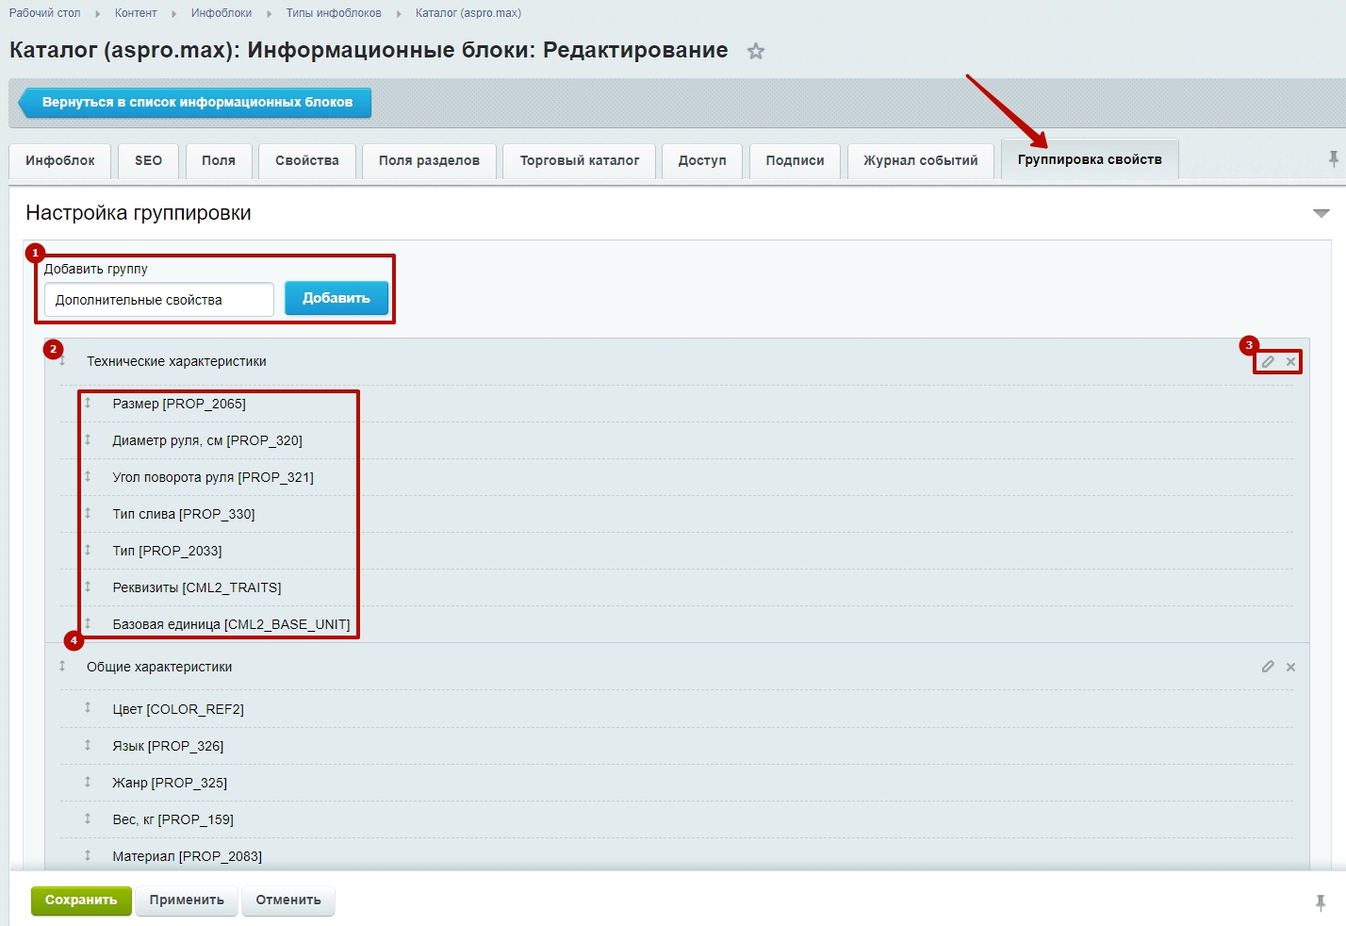Click edit pencil for Технические характеристики group
Image resolution: width=1346 pixels, height=926 pixels.
1268,362
